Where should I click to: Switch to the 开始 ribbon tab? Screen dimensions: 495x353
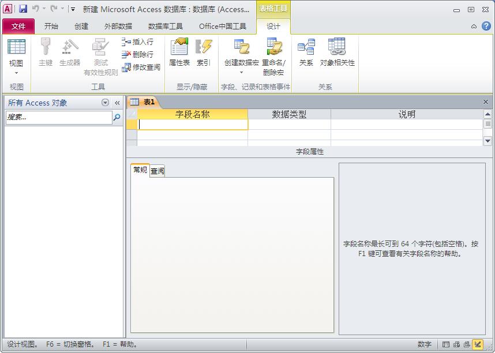[51, 26]
